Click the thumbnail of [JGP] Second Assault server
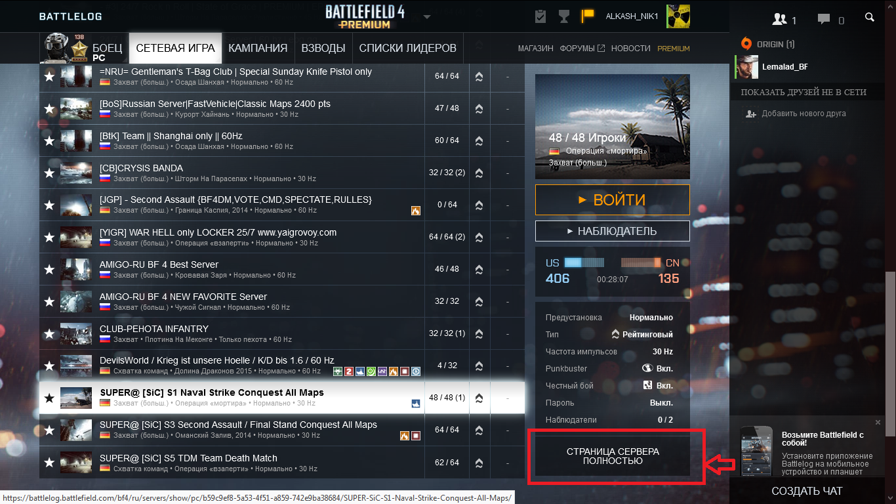Image resolution: width=896 pixels, height=504 pixels. coord(76,205)
